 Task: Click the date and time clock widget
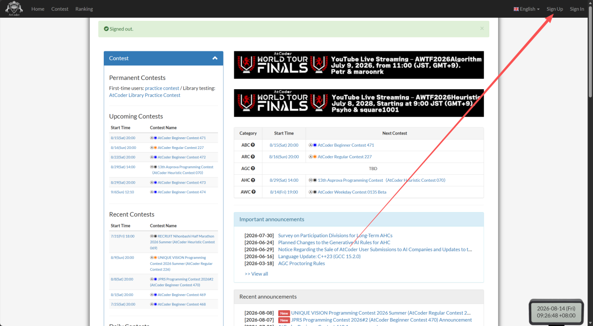pos(556,312)
